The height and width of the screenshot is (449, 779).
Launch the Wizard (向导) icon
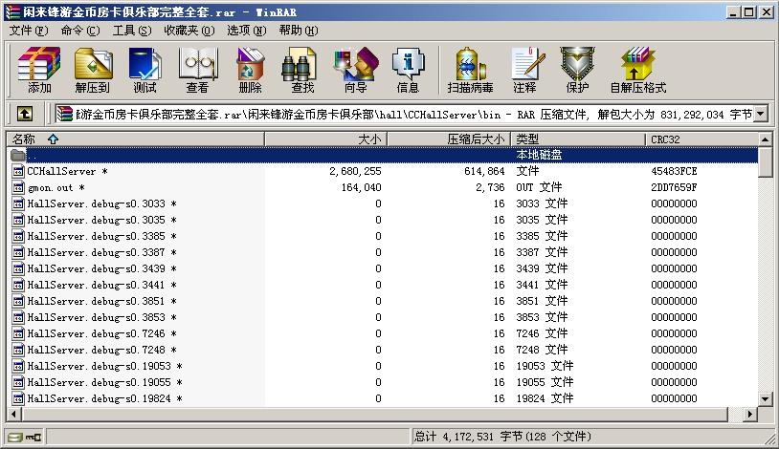click(x=355, y=70)
